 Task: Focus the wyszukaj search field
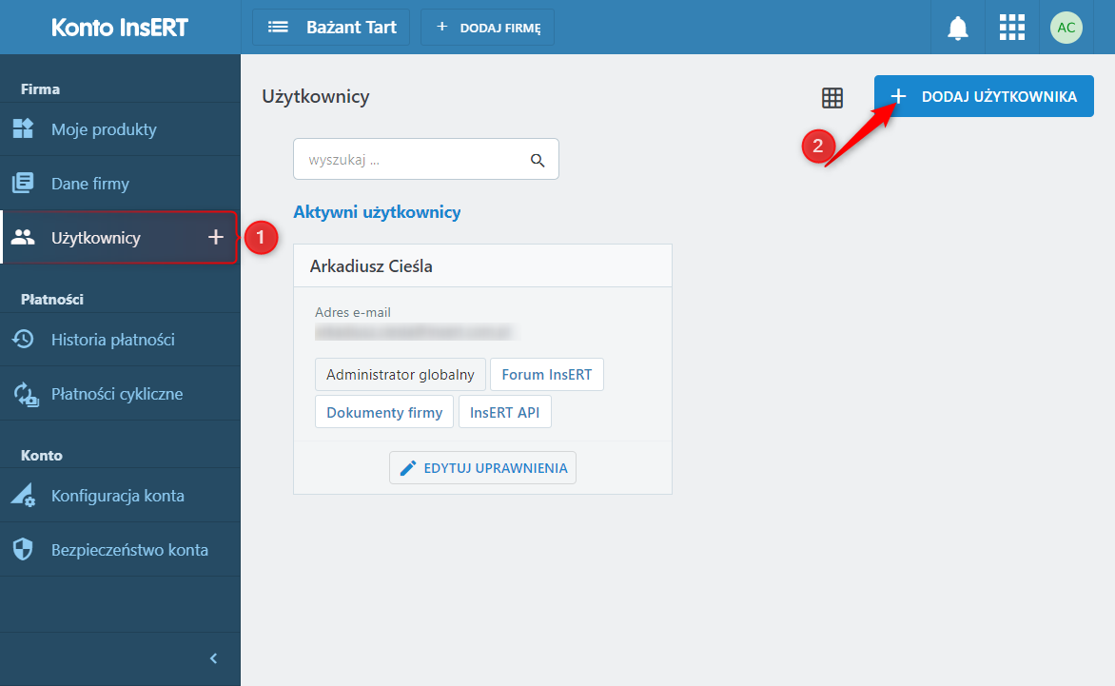coord(413,160)
